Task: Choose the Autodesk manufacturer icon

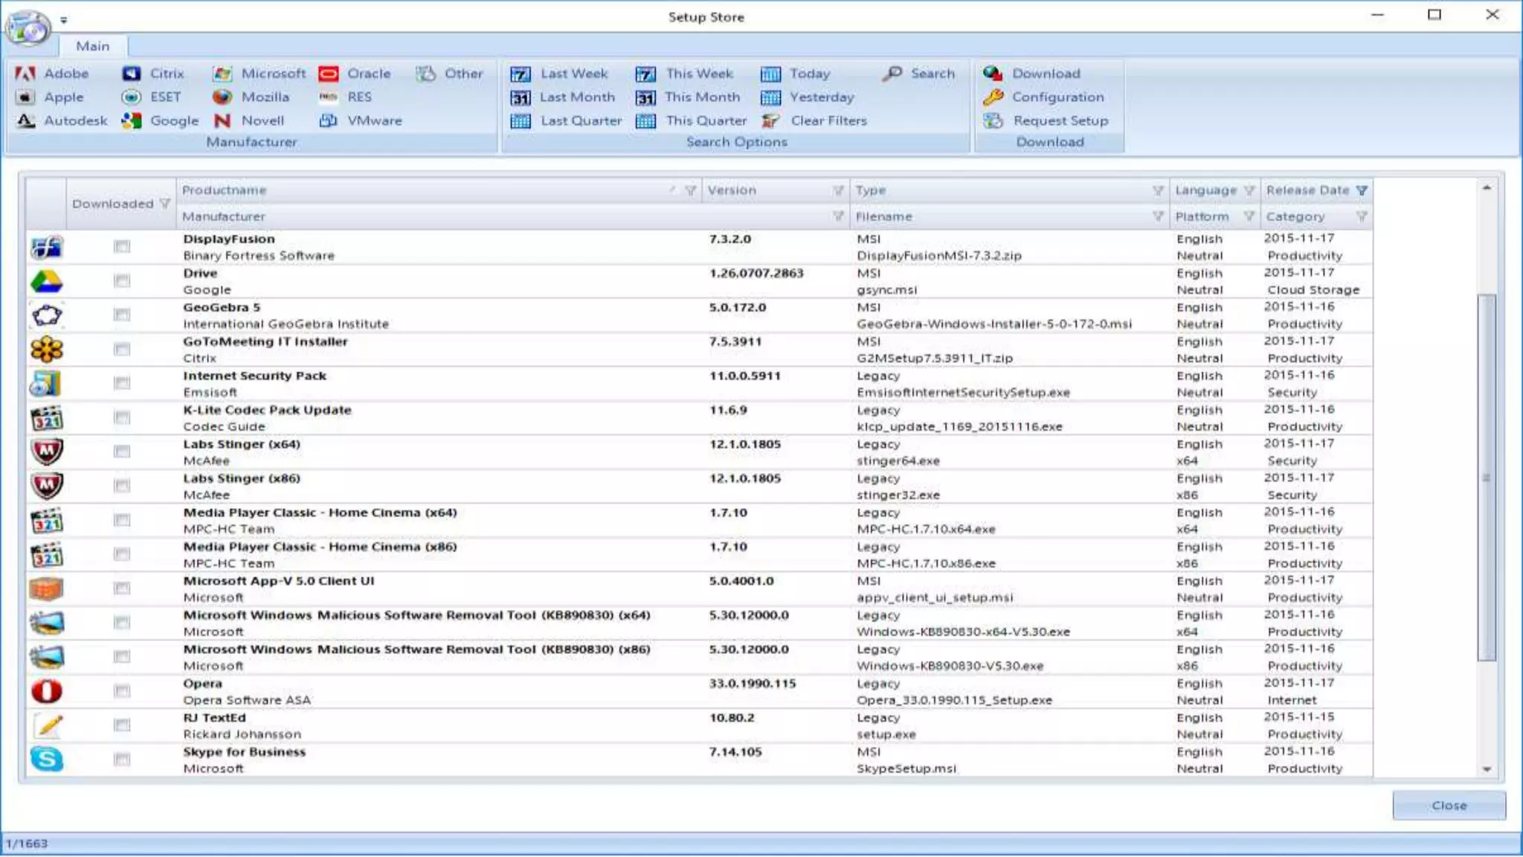Action: (x=25, y=121)
